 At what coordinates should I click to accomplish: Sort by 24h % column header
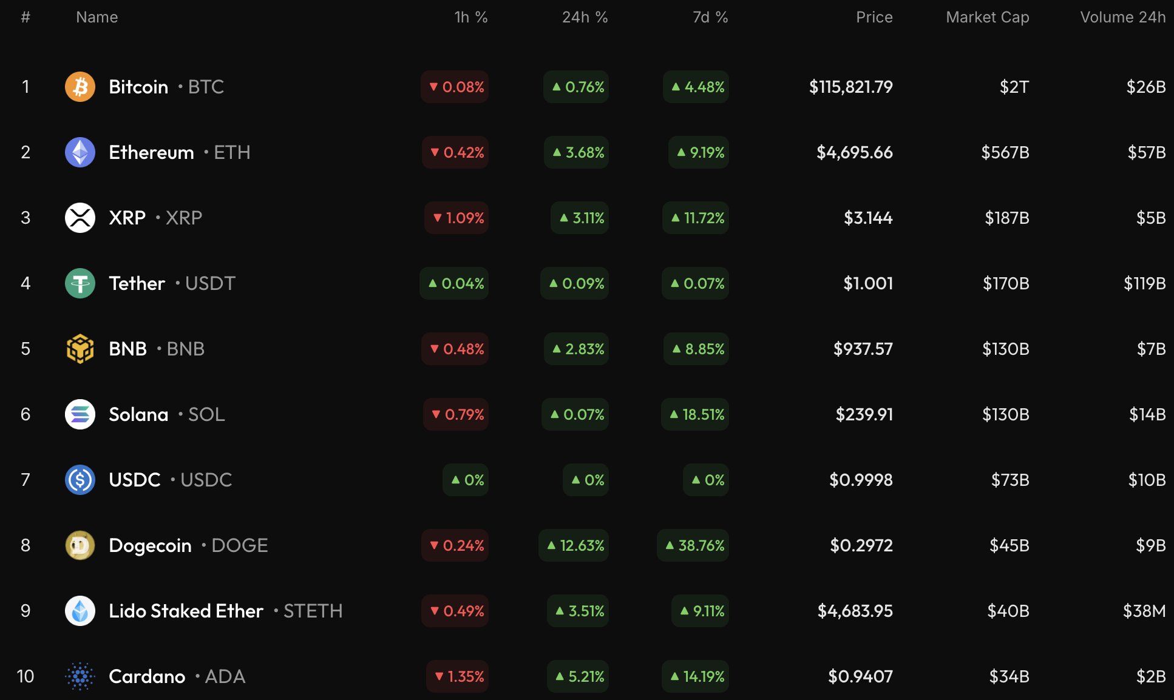(585, 17)
